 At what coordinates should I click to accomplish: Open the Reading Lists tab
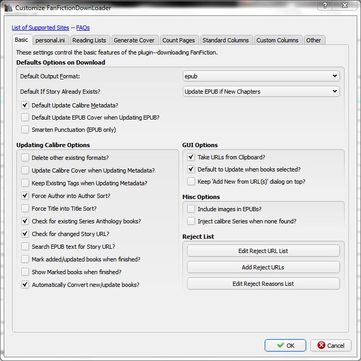point(89,40)
